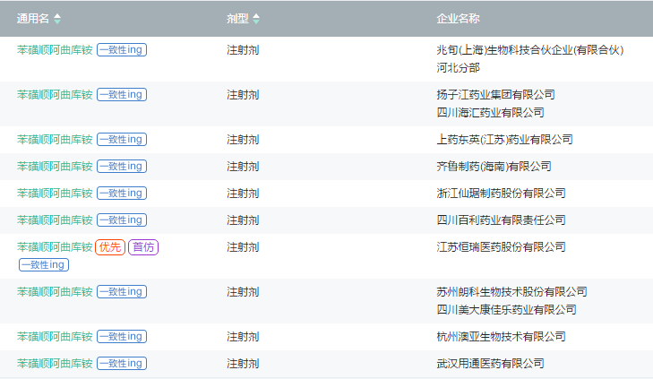Screen dimensions: 653x379
Task: Open 苯磺顺阿曲库铵 link in 杭州澳亚生物 row
Action: pos(55,337)
